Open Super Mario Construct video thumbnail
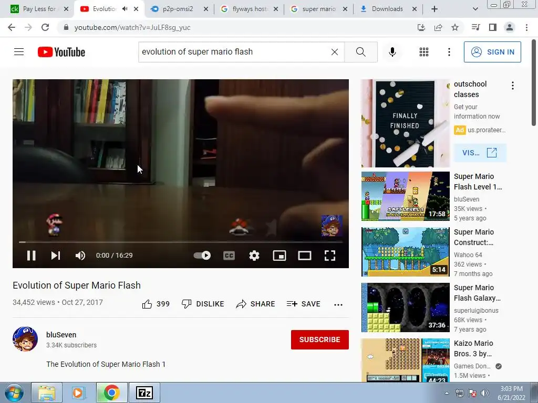Image resolution: width=538 pixels, height=403 pixels. pyautogui.click(x=405, y=251)
